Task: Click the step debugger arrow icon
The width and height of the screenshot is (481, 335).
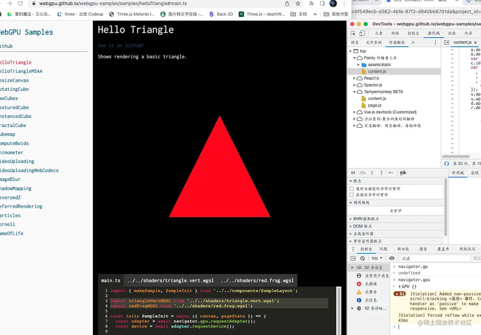Action: (390, 173)
